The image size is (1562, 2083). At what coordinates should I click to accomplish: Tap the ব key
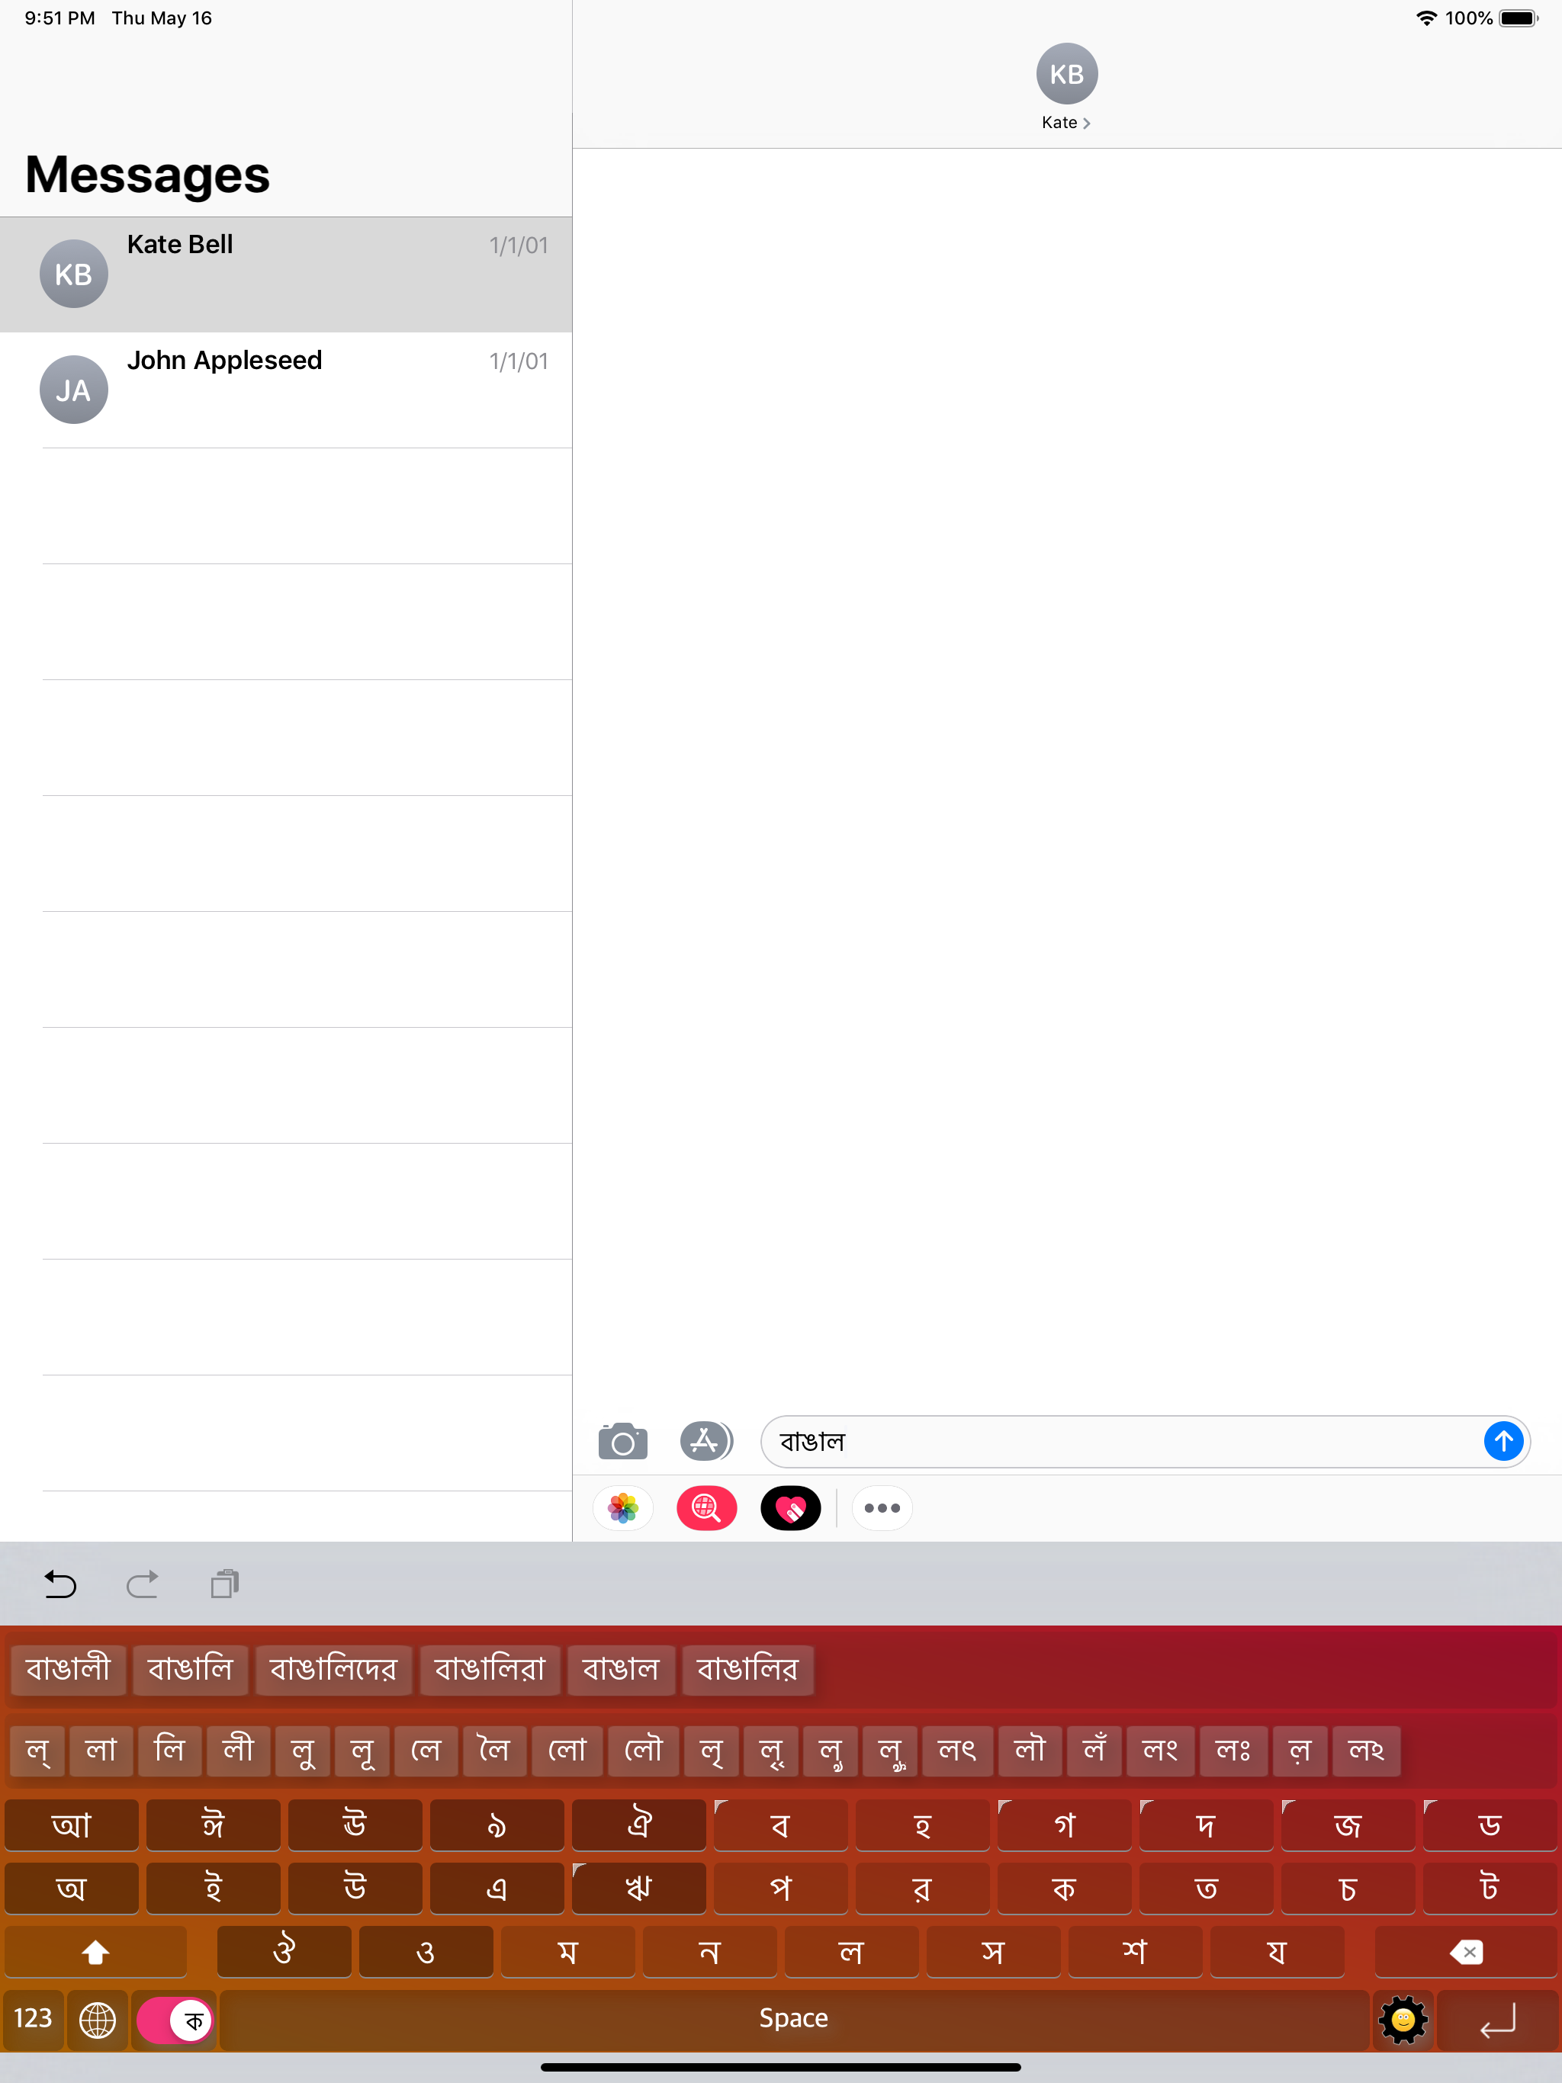point(780,1825)
